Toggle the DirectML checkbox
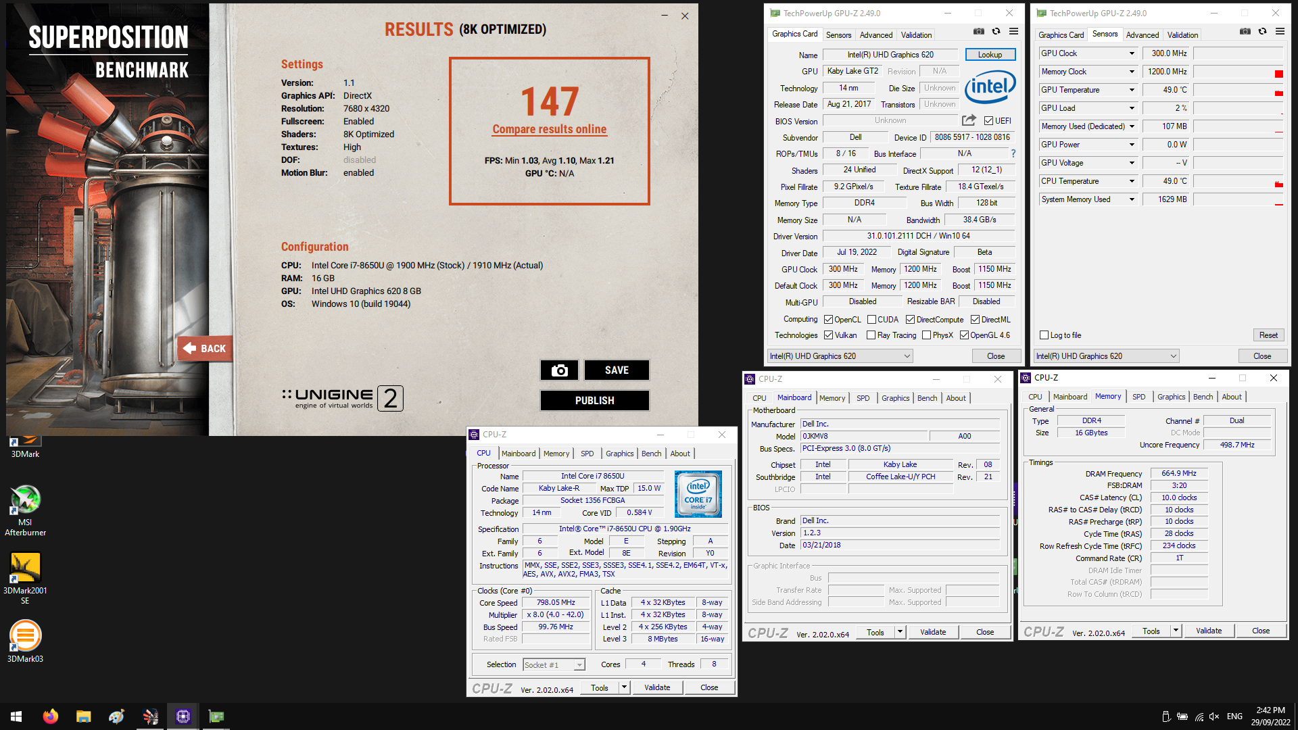 975,320
